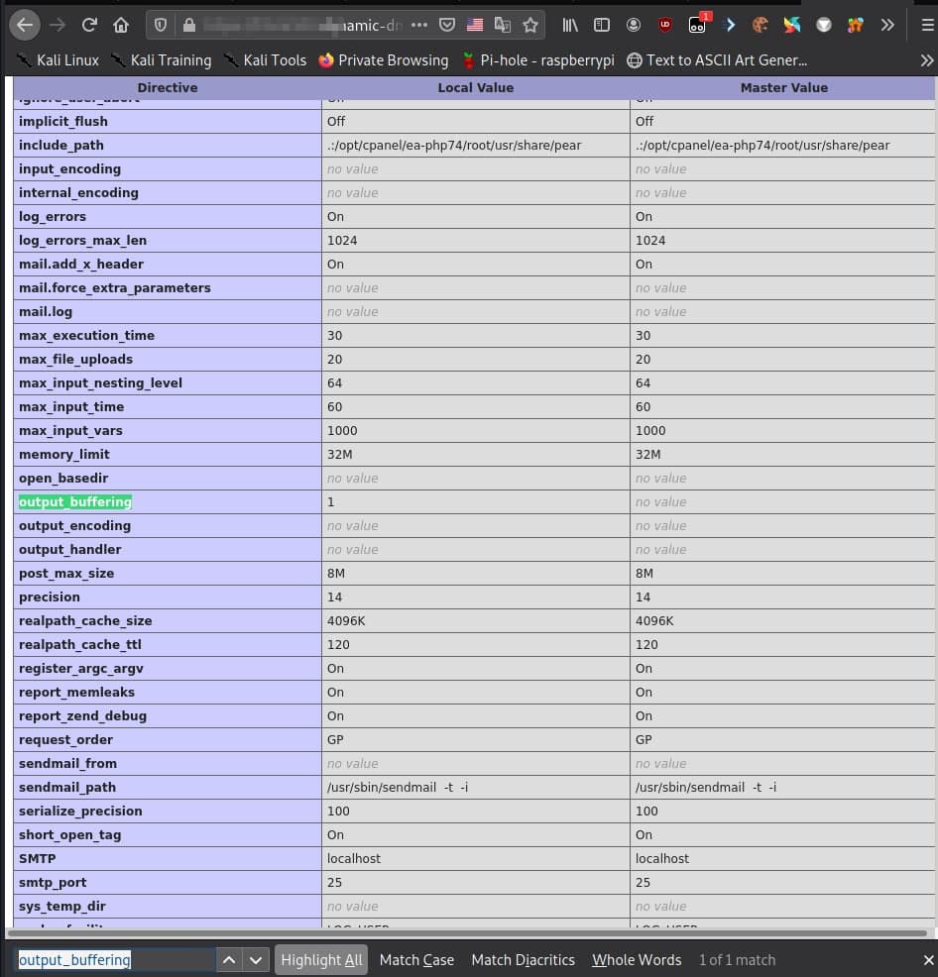938x977 pixels.
Task: Open the uBlock Origin extension icon
Action: pos(665,25)
